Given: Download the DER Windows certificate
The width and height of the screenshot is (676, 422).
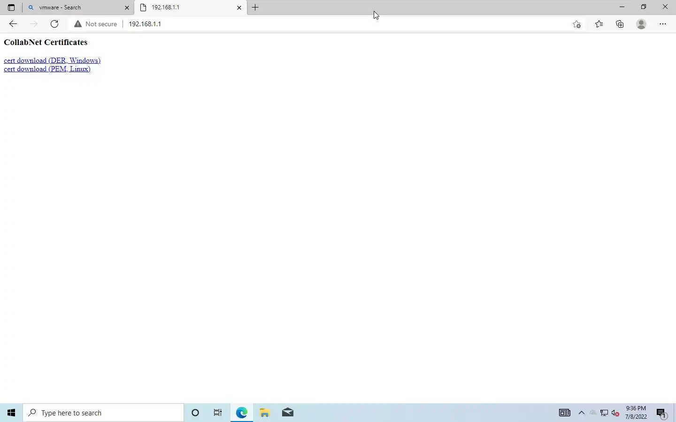Looking at the screenshot, I should [x=52, y=60].
